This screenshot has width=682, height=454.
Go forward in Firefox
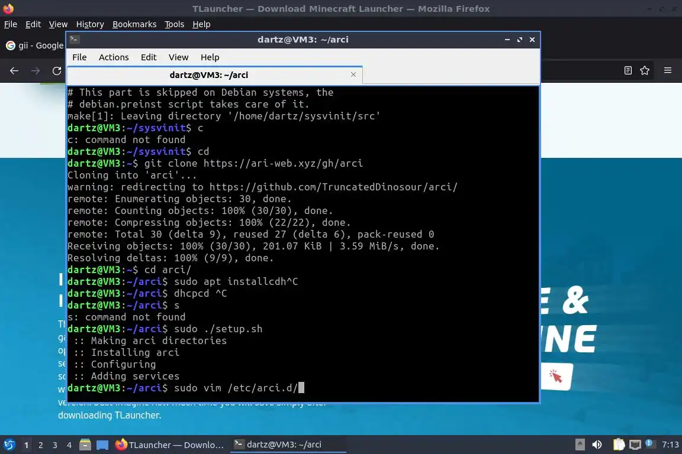[x=36, y=70]
